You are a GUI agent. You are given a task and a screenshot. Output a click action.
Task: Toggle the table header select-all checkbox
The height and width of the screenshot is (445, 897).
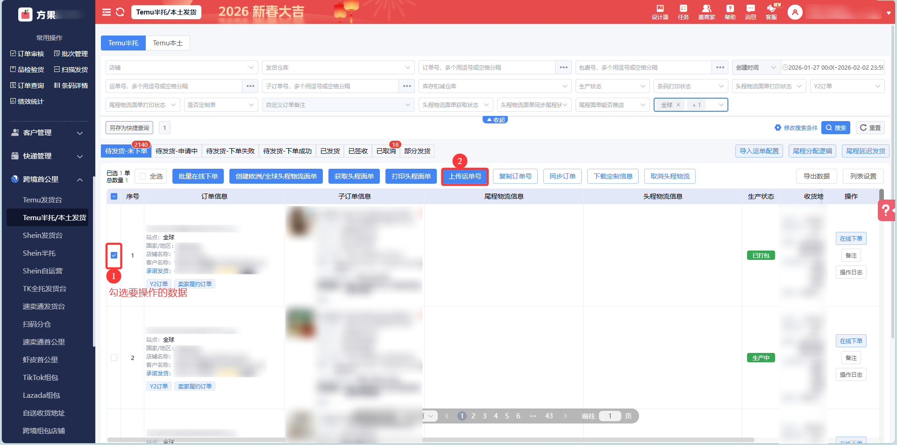(x=114, y=196)
